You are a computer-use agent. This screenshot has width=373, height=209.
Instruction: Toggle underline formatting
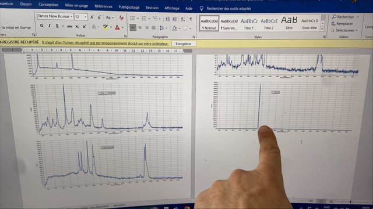(57, 26)
